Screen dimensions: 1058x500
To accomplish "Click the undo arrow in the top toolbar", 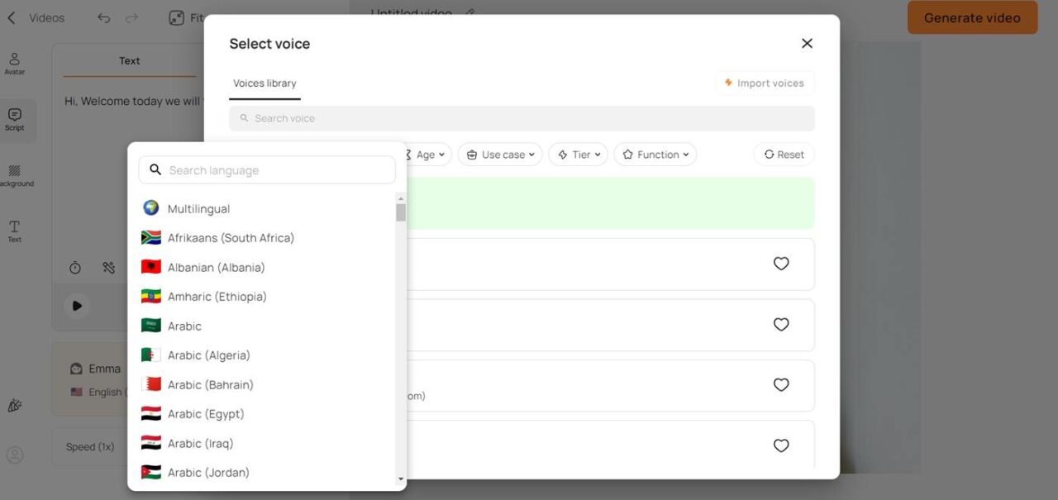I will [103, 17].
